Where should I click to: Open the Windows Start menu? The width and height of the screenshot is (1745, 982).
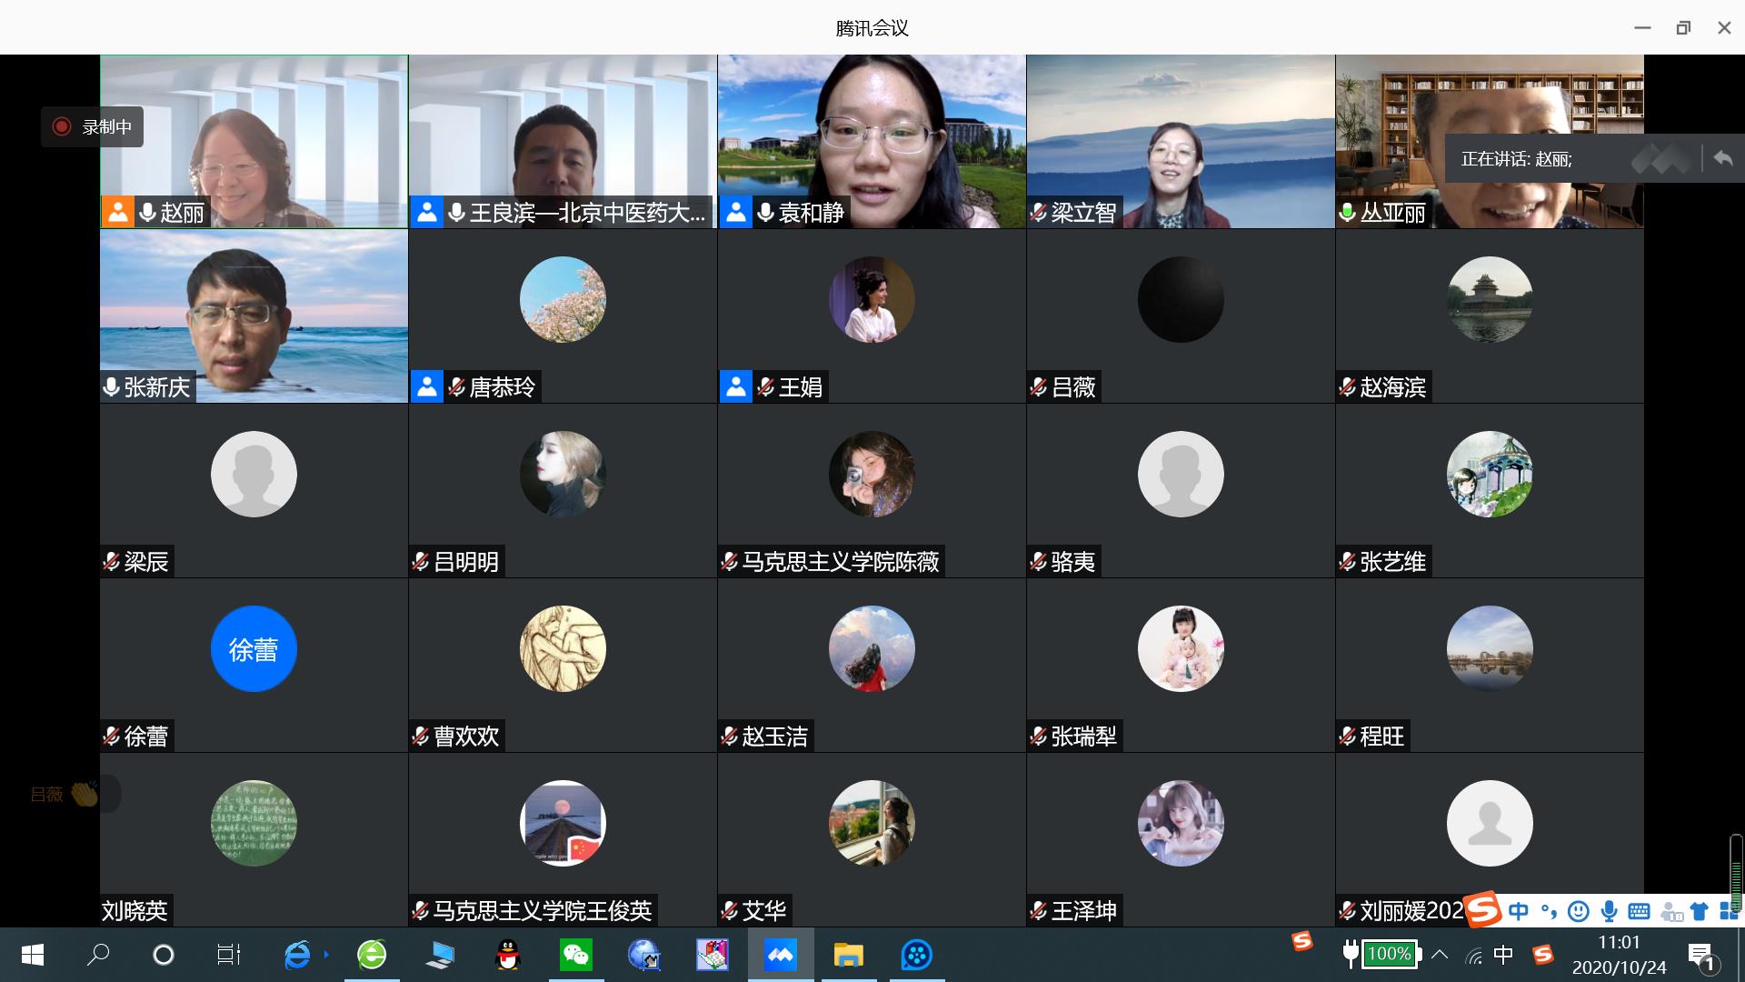[32, 955]
